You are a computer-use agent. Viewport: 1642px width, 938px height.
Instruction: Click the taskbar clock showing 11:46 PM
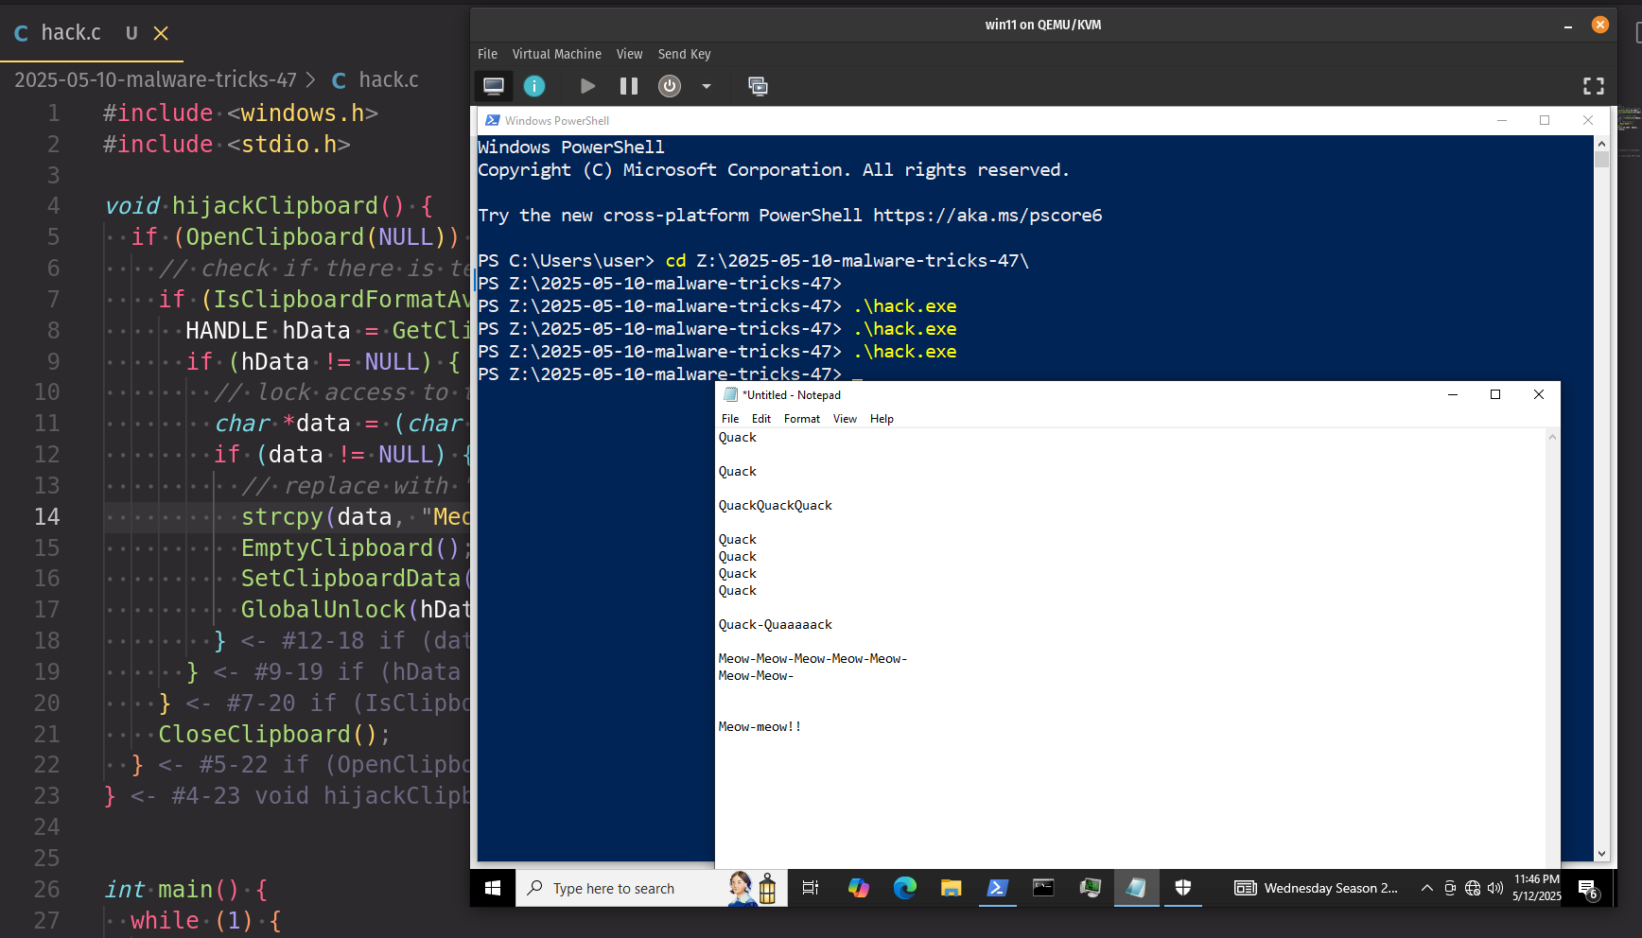click(1536, 887)
